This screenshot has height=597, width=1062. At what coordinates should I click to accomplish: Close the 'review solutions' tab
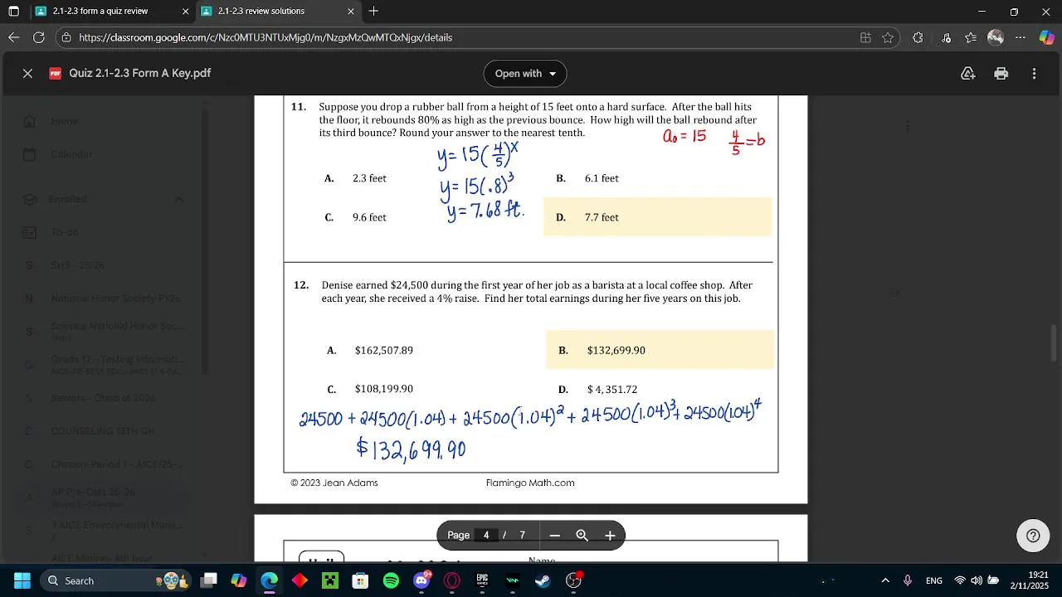[351, 12]
